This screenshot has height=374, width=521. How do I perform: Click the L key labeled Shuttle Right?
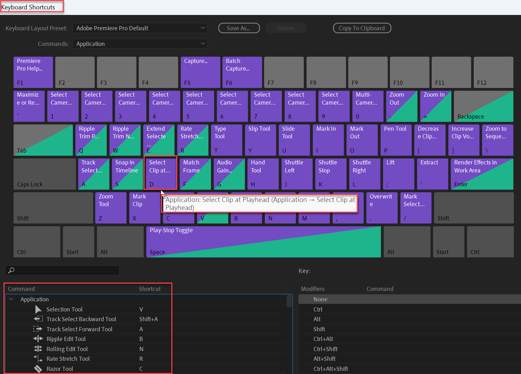point(365,174)
